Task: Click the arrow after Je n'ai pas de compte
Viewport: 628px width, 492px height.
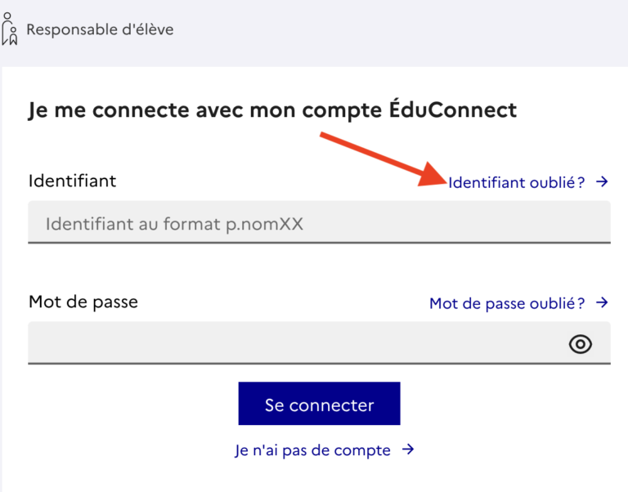Action: point(409,450)
